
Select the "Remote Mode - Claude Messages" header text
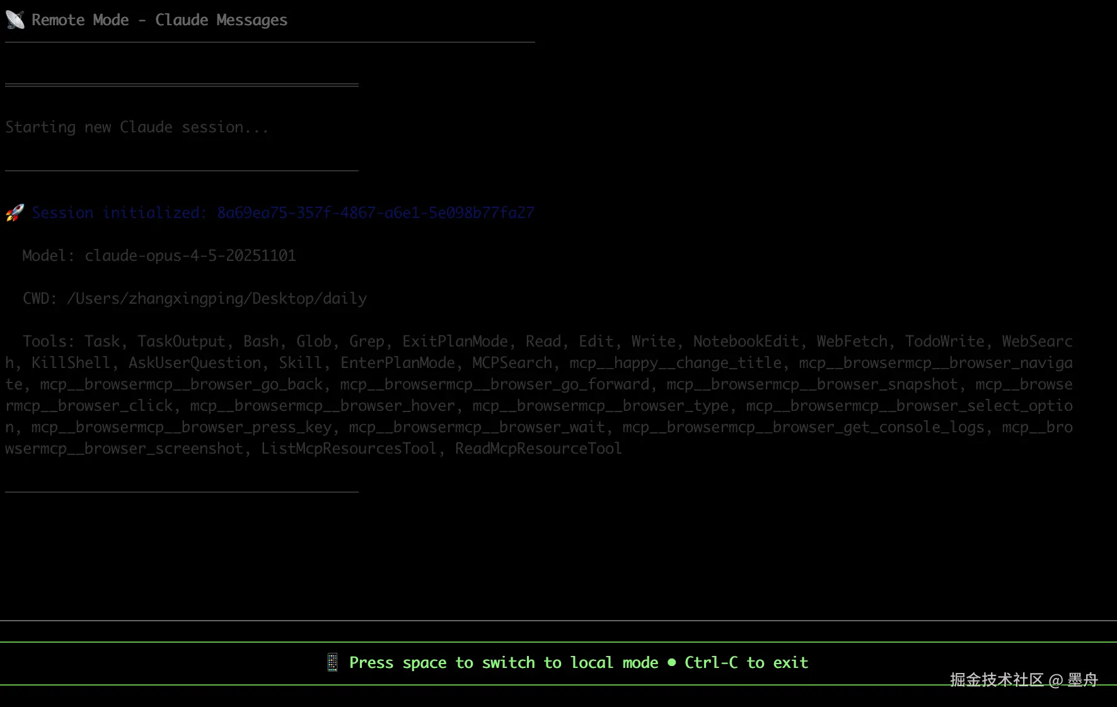click(159, 20)
